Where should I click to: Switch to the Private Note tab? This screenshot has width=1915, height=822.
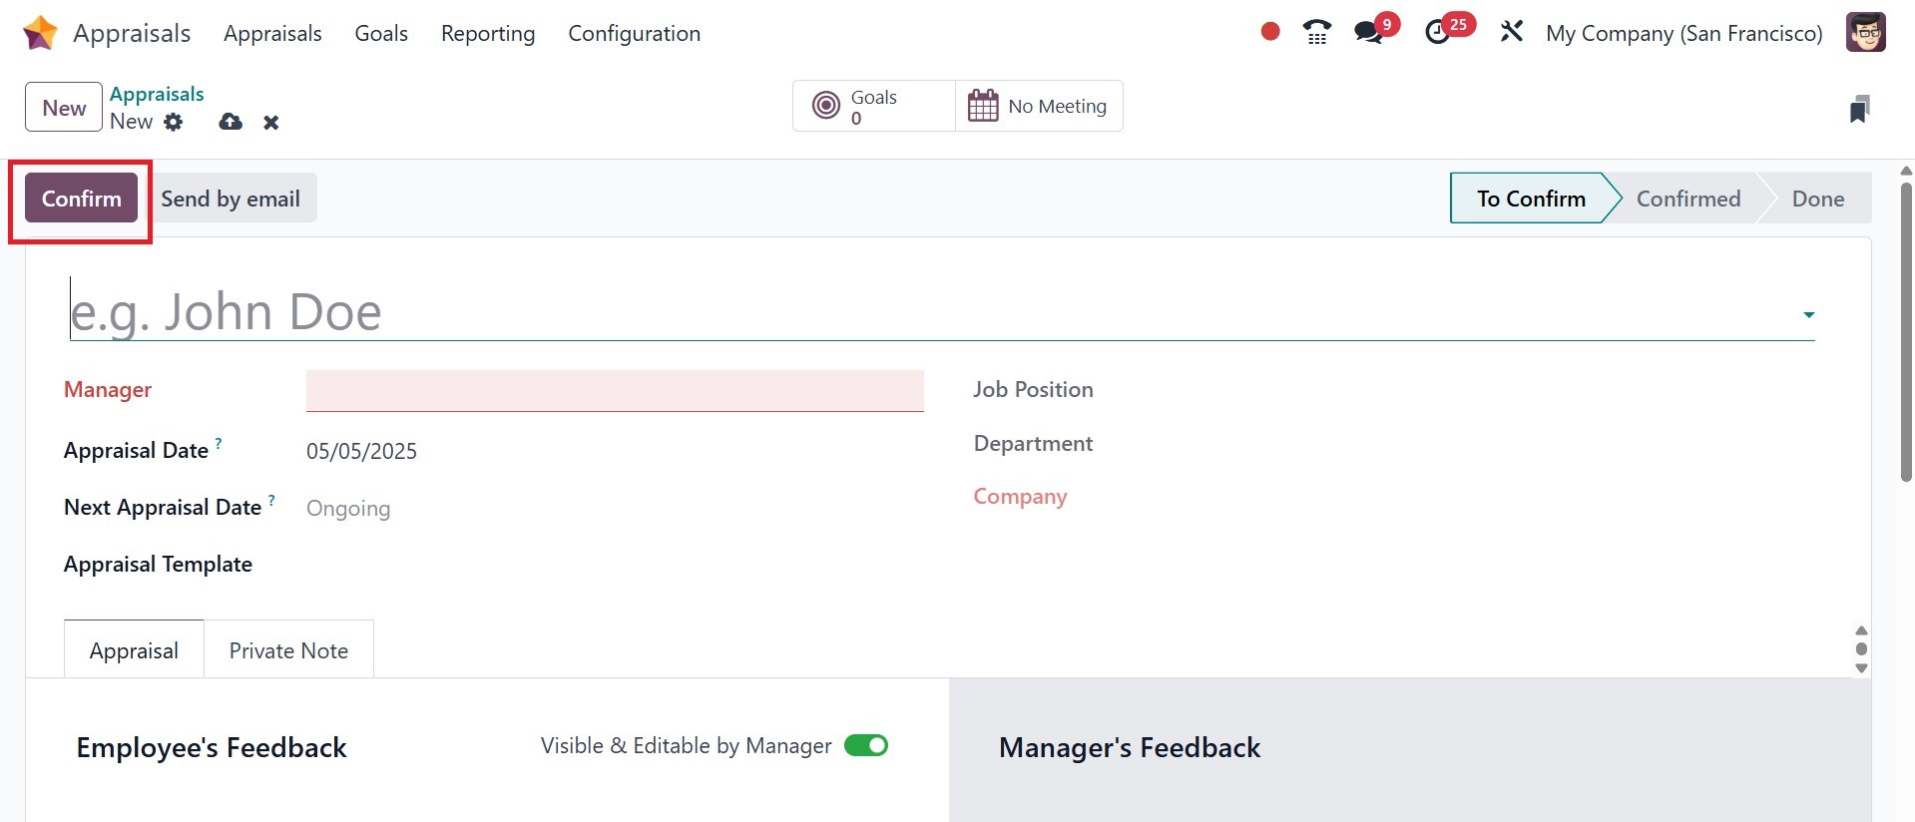click(x=288, y=650)
